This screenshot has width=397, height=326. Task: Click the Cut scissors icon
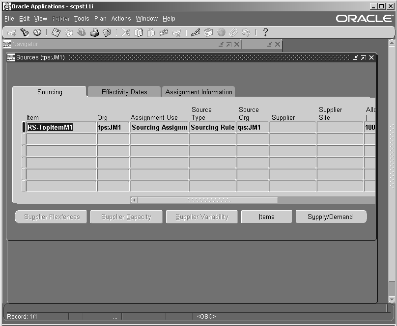[126, 32]
